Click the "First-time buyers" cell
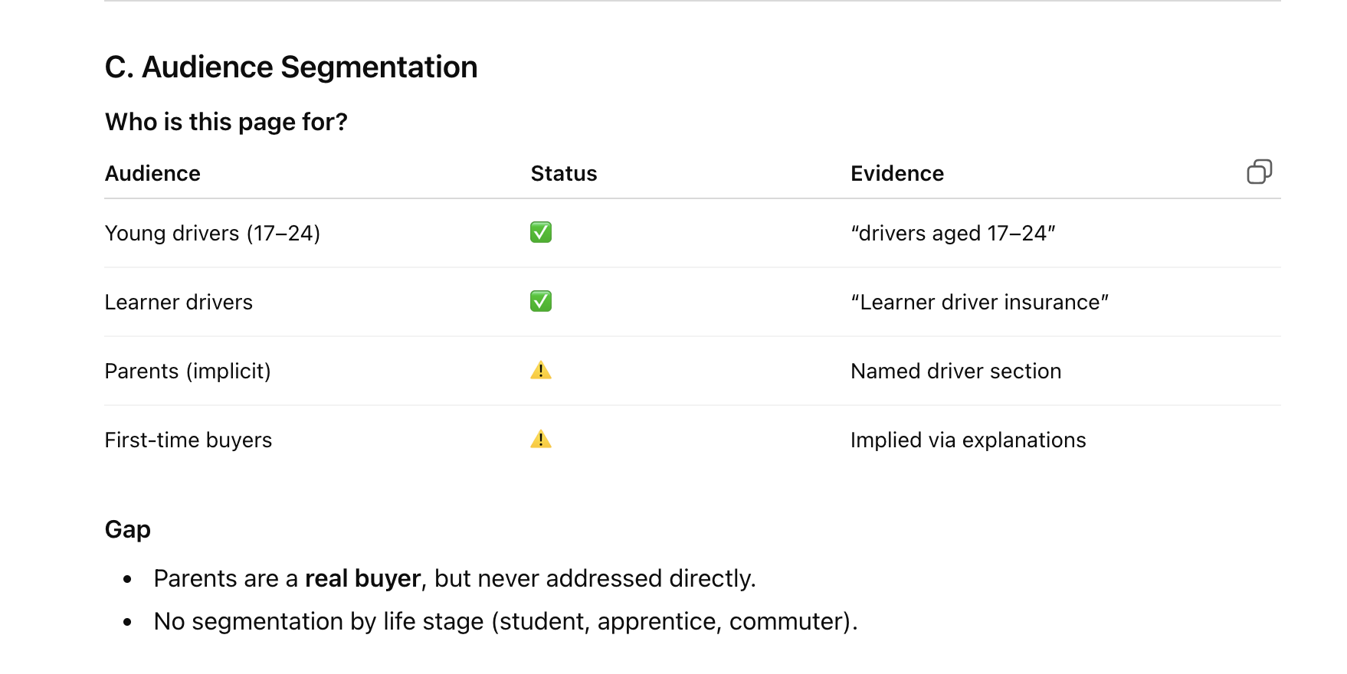This screenshot has height=674, width=1347. click(188, 440)
